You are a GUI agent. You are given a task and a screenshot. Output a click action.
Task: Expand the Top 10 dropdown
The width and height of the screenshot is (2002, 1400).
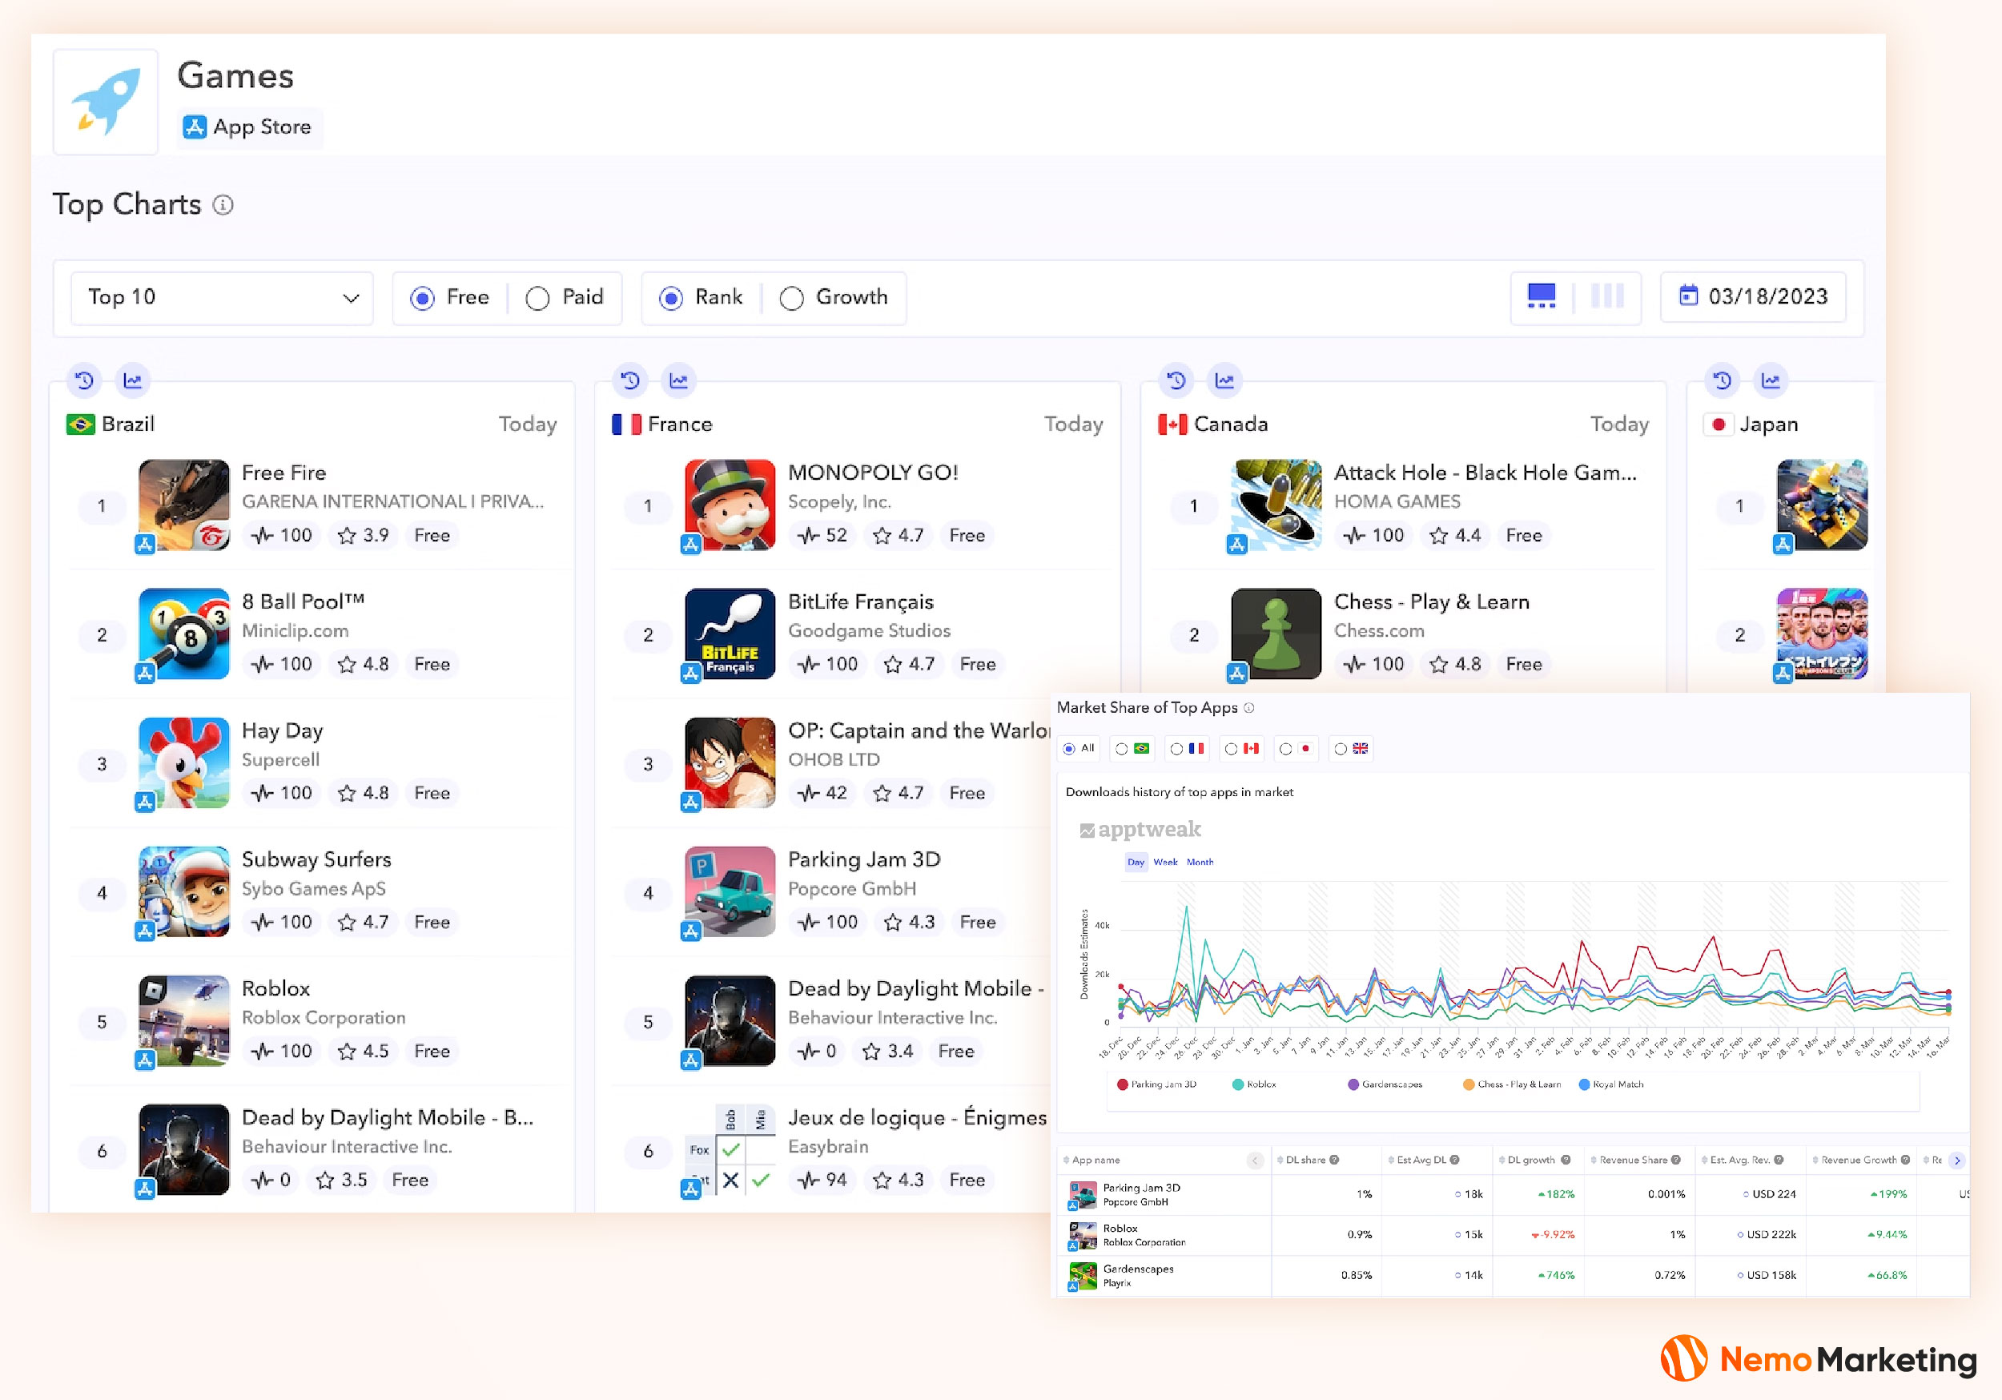click(223, 297)
